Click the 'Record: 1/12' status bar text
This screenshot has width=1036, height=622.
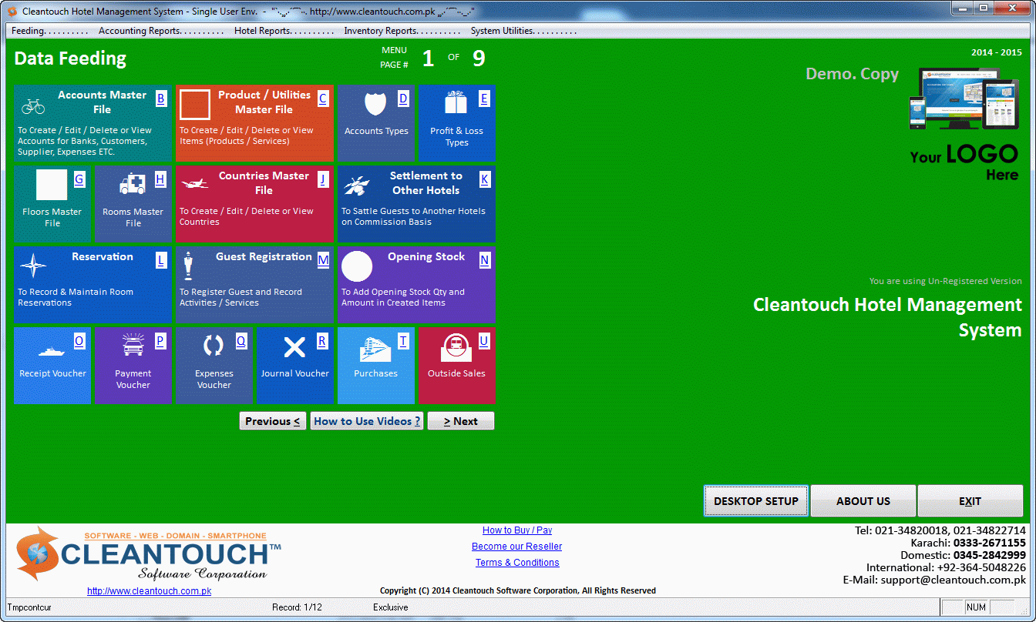point(298,607)
